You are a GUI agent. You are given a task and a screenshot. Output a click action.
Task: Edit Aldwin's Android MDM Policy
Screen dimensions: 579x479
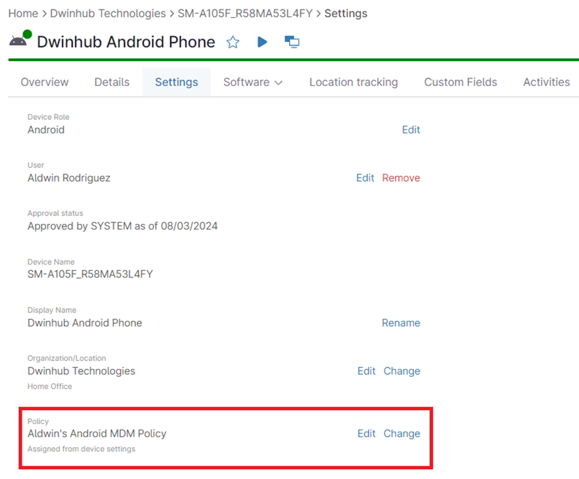click(x=366, y=433)
